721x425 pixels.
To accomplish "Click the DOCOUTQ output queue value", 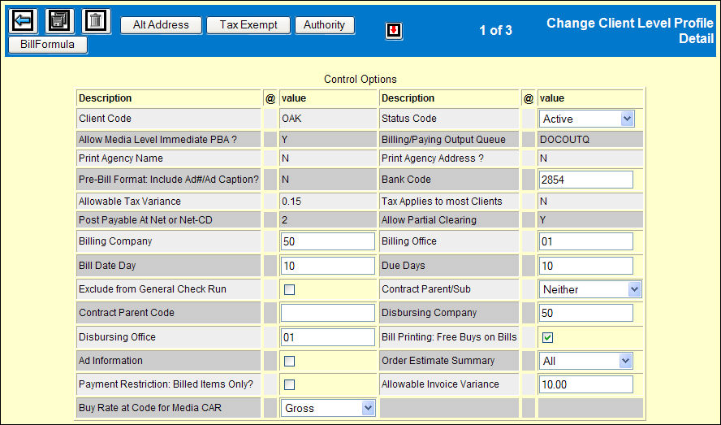I will click(564, 140).
